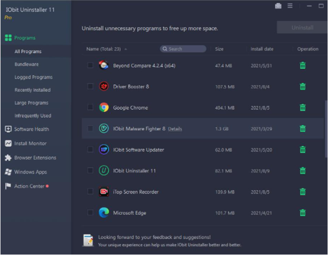Click the trash icon for Microsoft Edge
The image size is (328, 255).
pos(302,213)
